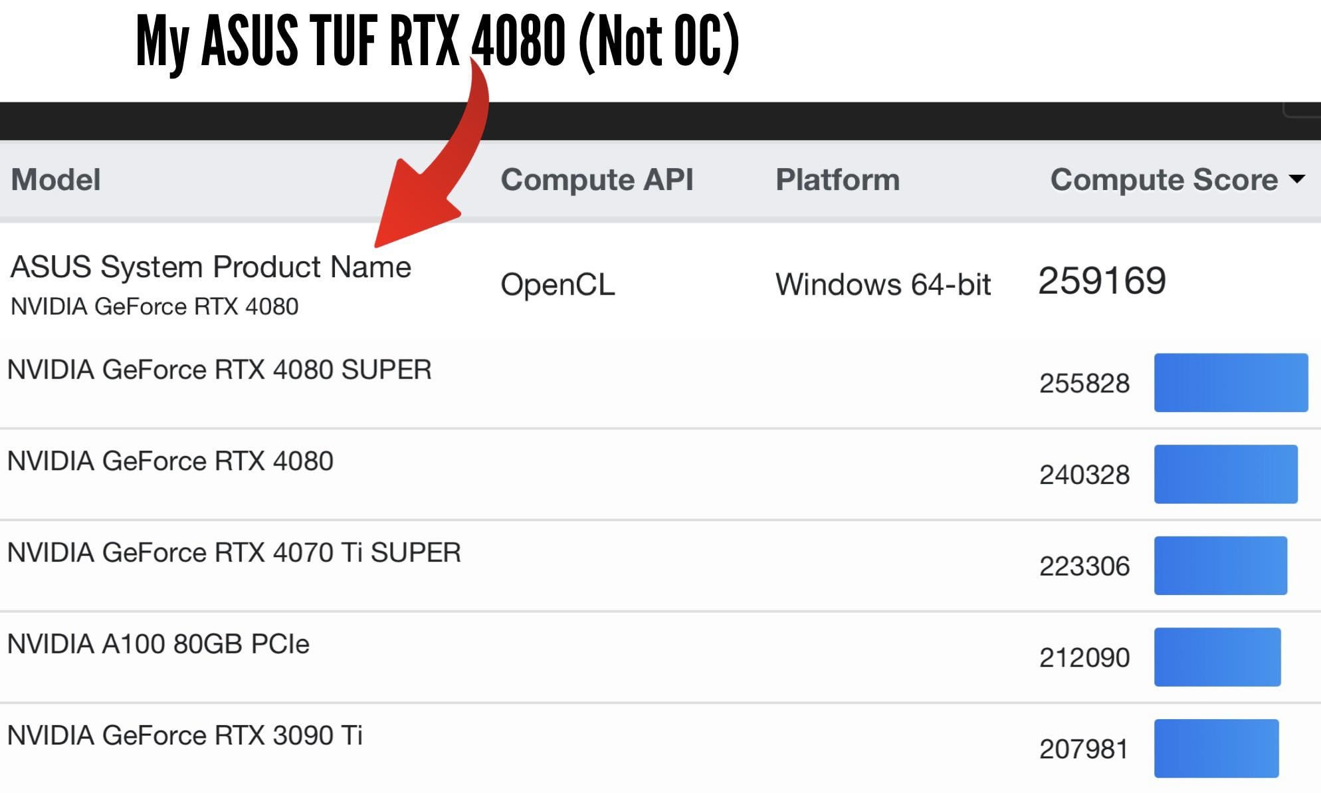Click the Windows 64-bit platform value
Viewport: 1321px width, 793px height.
(x=883, y=284)
